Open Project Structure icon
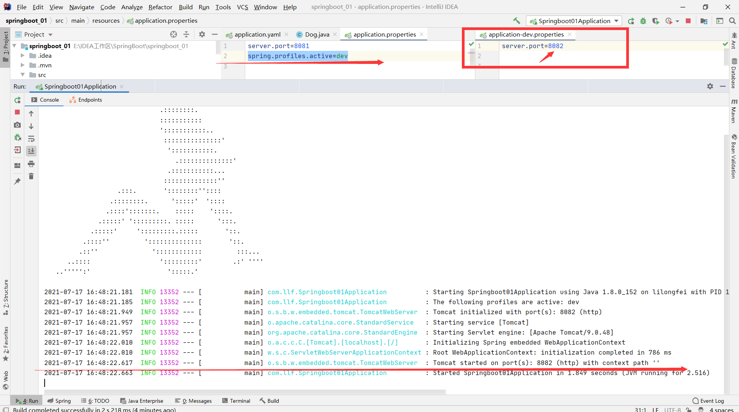Screen dimensions: 739x412 pyautogui.click(x=704, y=21)
